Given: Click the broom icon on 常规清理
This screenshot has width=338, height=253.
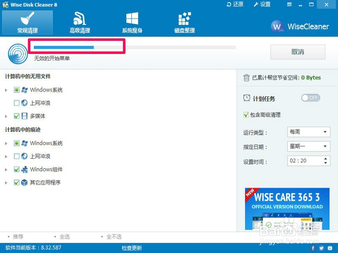Looking at the screenshot, I should [x=27, y=18].
